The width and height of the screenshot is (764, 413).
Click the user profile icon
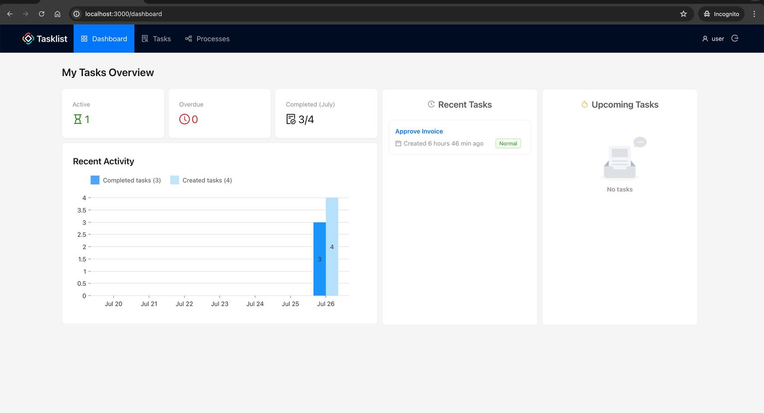click(x=705, y=39)
